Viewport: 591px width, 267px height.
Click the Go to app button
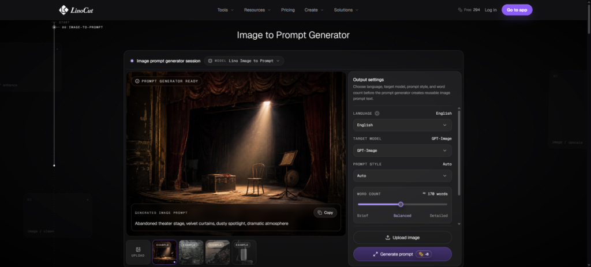click(517, 10)
